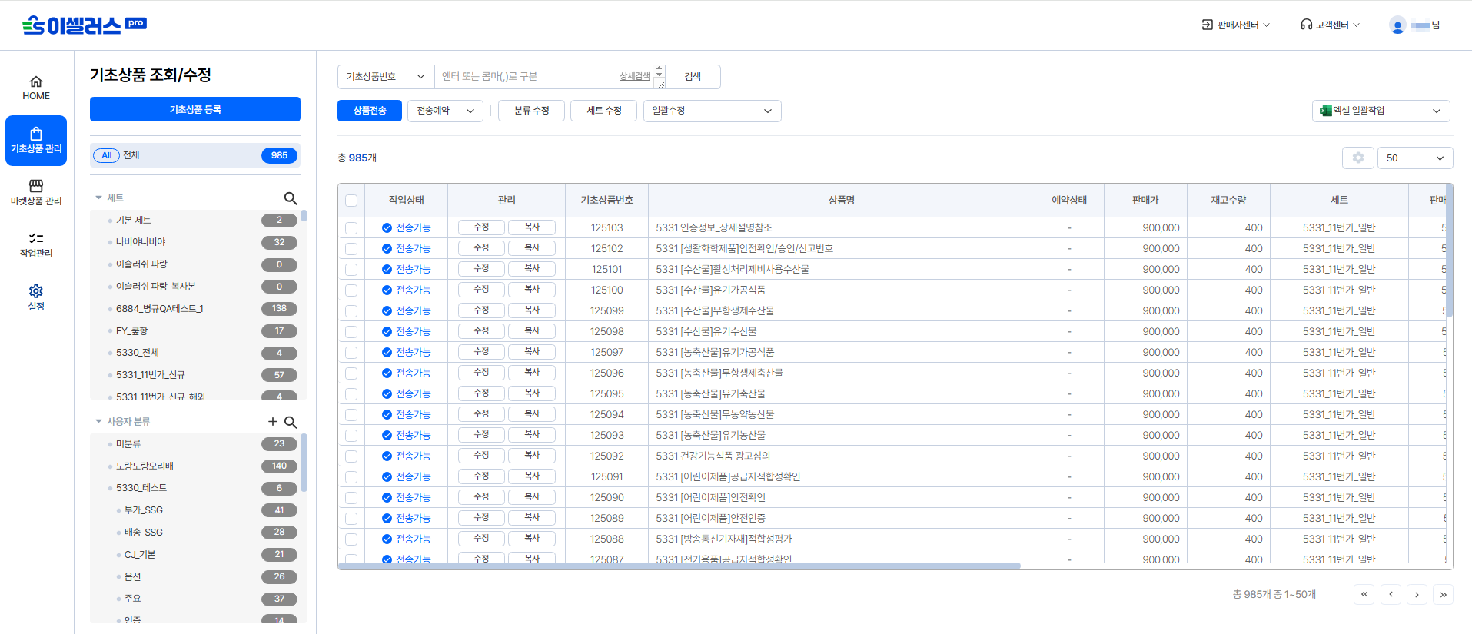Click 세트 수정 button
Viewport: 1472px width, 634px height.
[x=603, y=111]
